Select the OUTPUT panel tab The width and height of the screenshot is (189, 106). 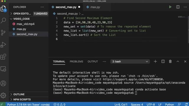93,62
